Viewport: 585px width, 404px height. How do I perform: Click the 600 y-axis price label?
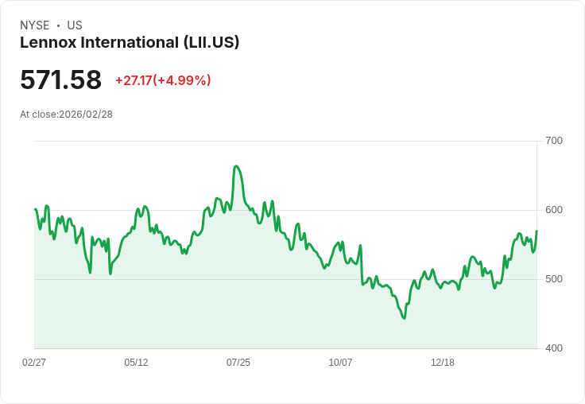(x=553, y=210)
